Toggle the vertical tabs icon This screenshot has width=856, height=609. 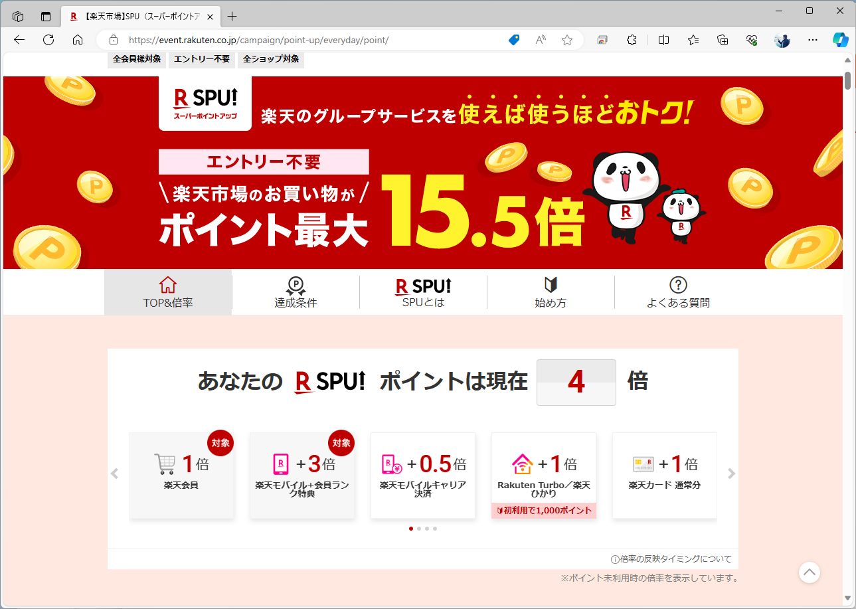point(46,16)
